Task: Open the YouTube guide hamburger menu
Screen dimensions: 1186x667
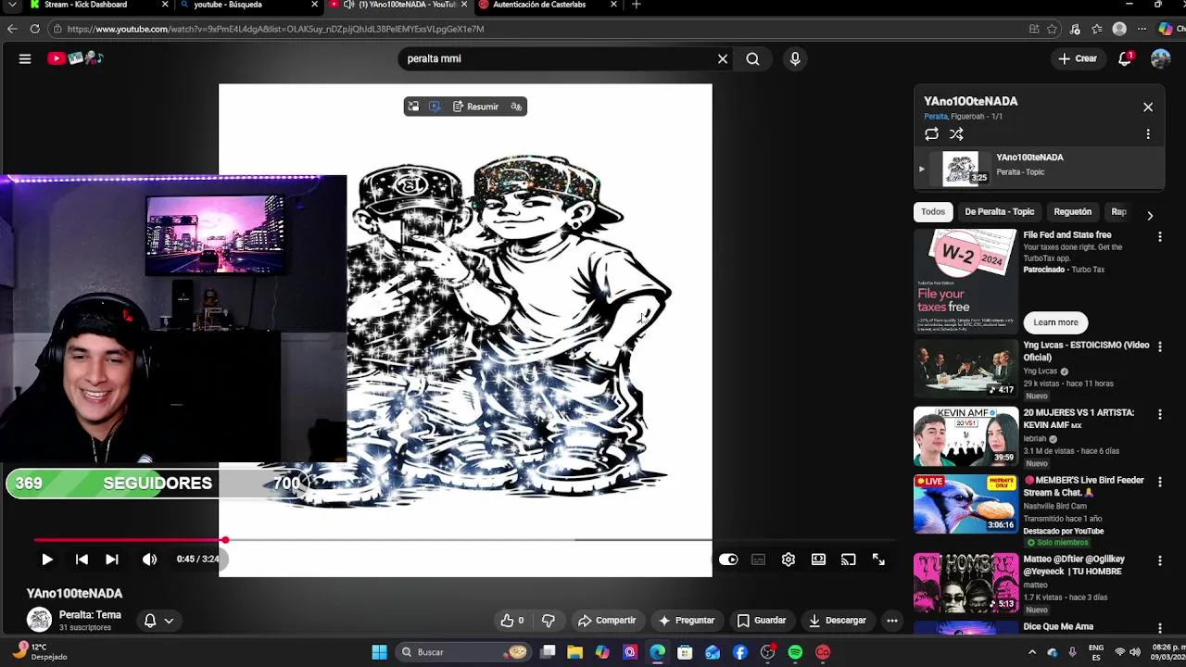Action: 25,58
